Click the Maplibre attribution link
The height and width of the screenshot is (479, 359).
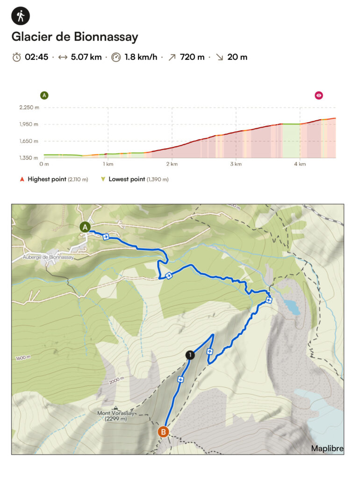click(327, 448)
